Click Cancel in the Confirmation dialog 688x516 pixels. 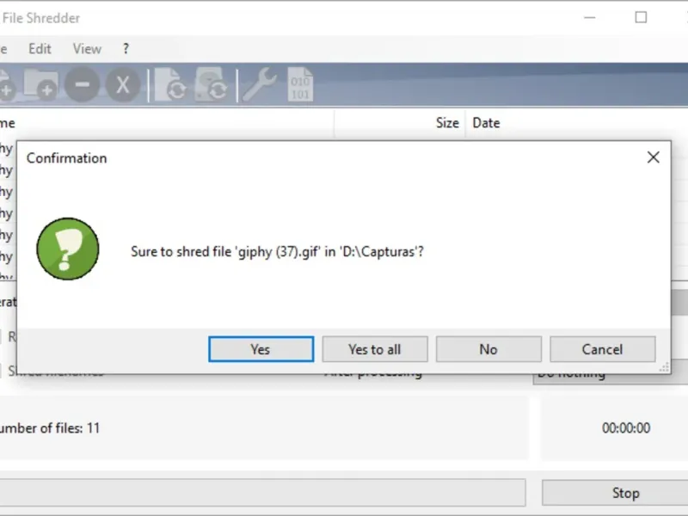603,349
